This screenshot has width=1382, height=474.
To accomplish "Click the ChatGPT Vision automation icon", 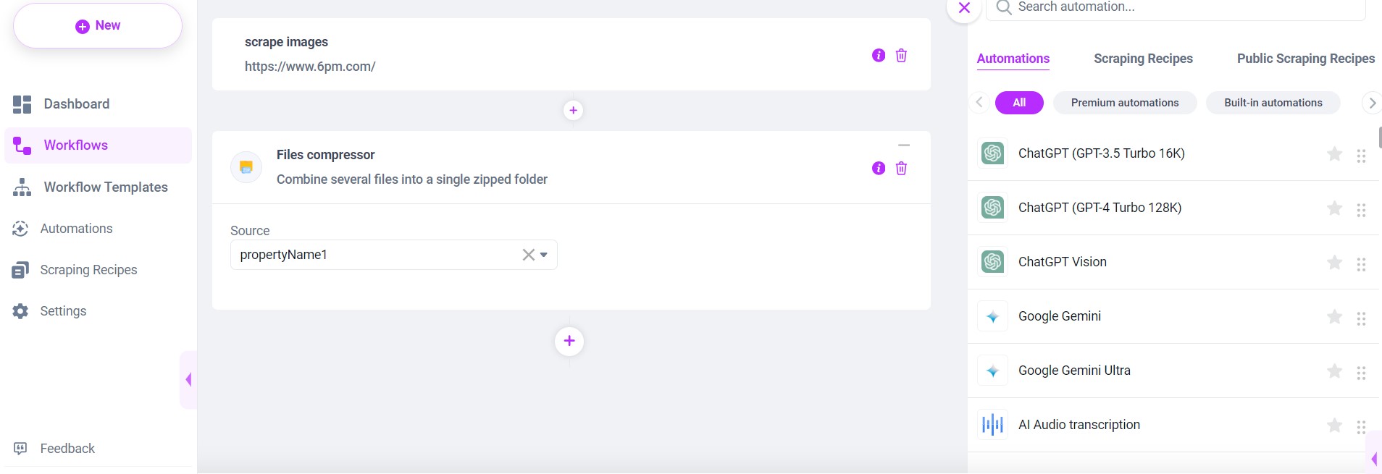I will [992, 261].
